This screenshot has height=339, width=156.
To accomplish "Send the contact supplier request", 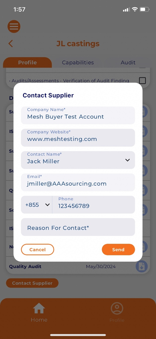I will (118, 250).
